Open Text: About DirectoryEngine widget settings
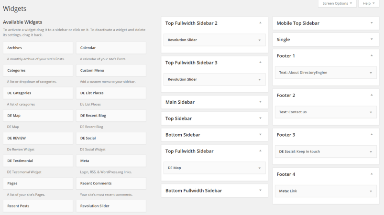Screen dimensions: 384x215 pos(371,73)
